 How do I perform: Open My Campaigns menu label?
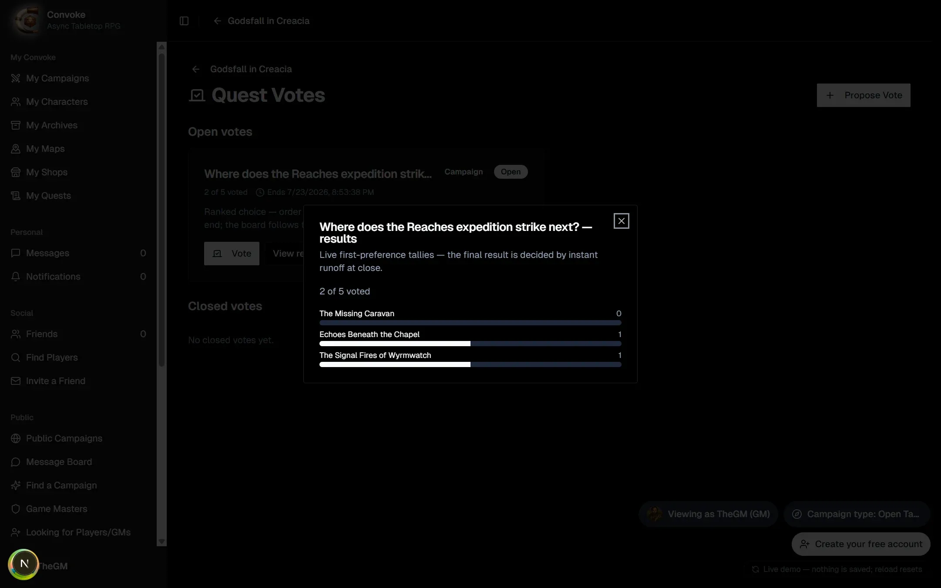click(57, 78)
